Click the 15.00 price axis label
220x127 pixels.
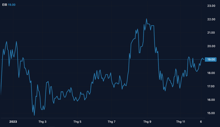[x=211, y=113]
